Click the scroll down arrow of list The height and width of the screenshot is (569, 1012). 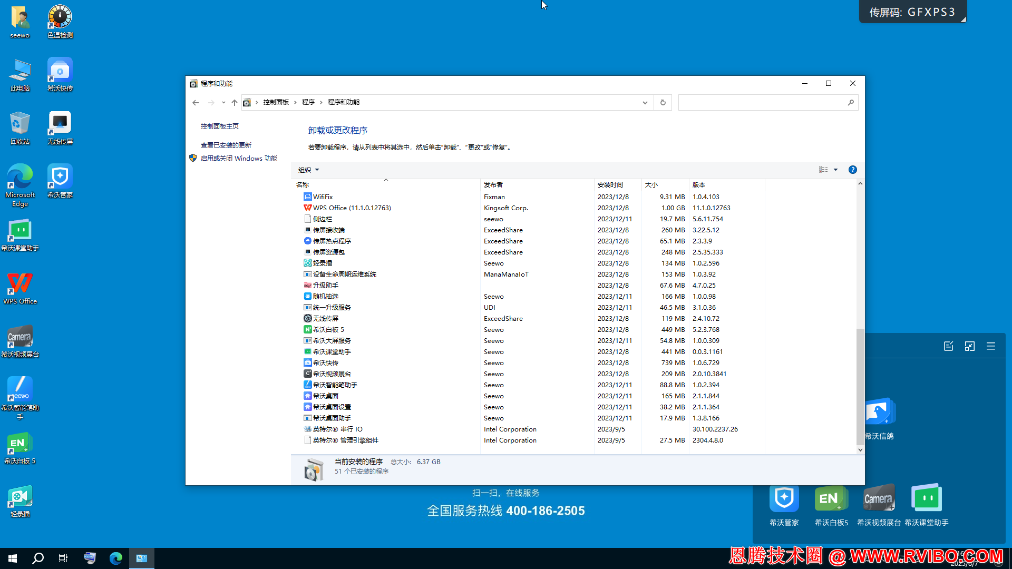point(860,450)
